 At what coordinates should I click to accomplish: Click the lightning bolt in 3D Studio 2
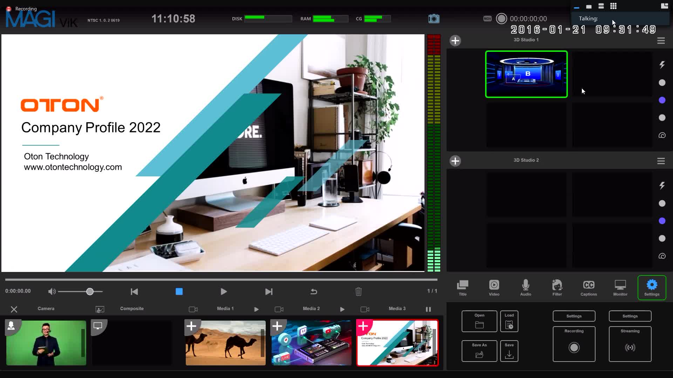point(662,185)
